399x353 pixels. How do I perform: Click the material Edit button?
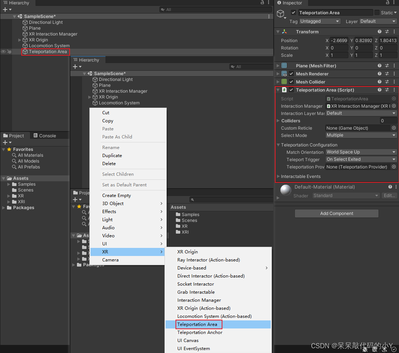click(x=389, y=196)
